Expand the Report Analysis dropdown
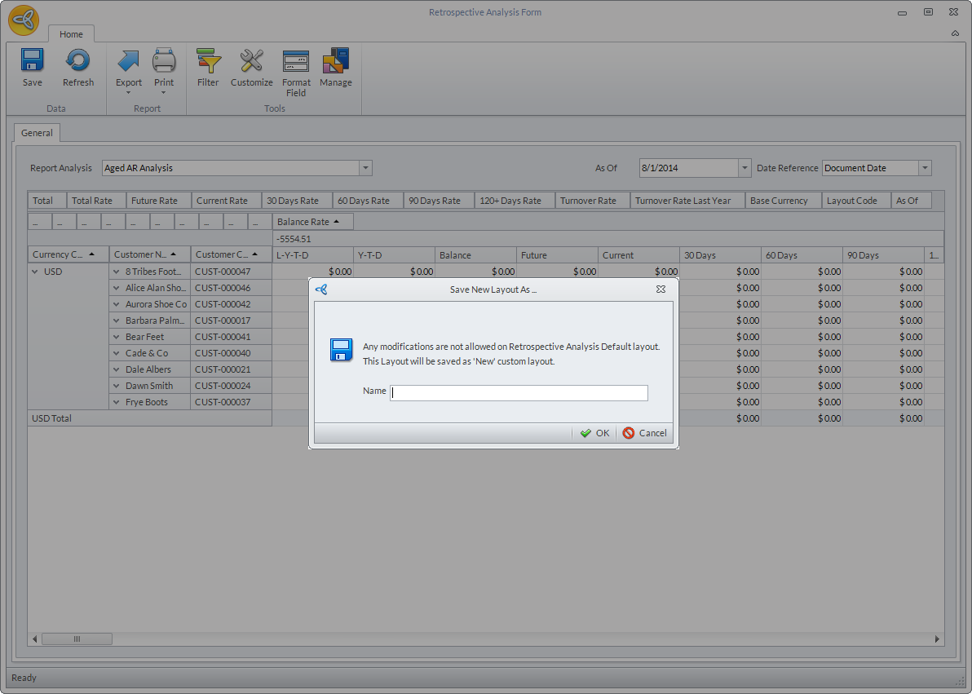Image resolution: width=972 pixels, height=694 pixels. pos(365,168)
